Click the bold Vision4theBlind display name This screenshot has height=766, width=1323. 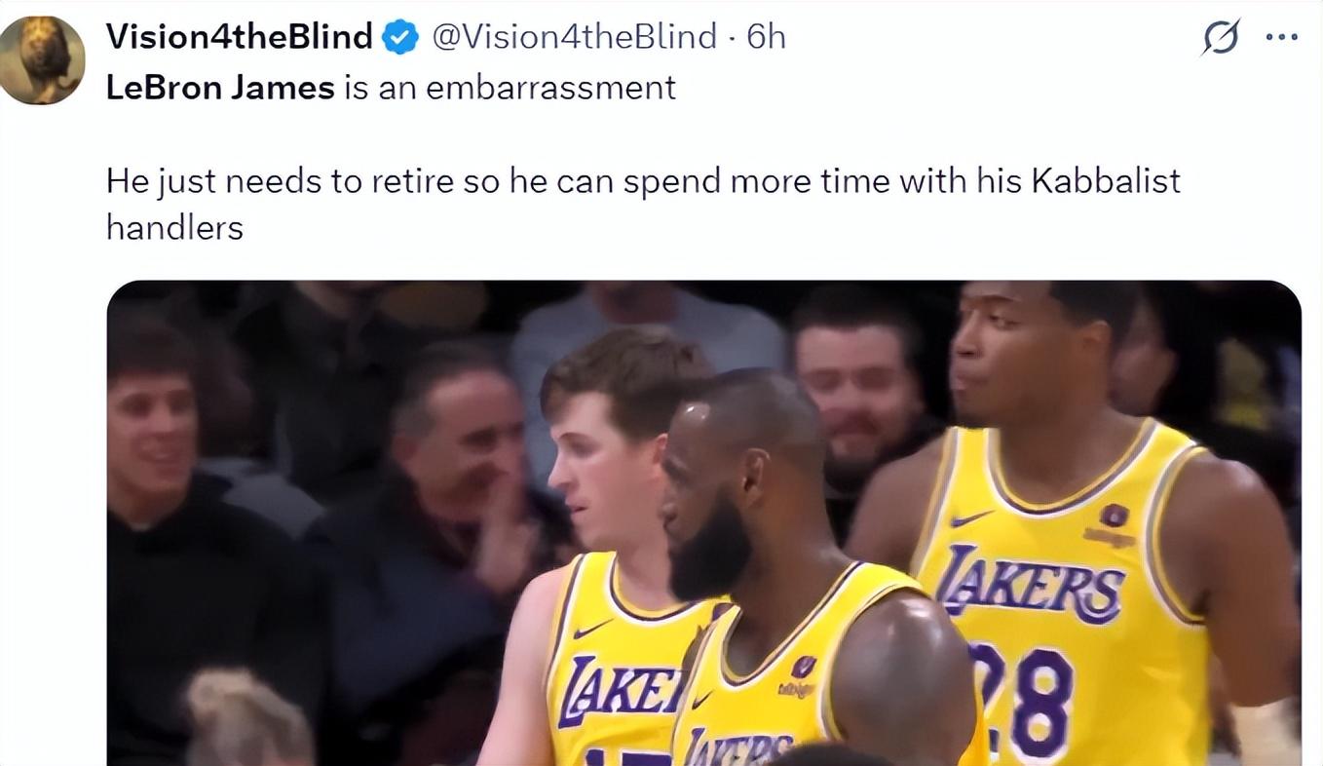[239, 37]
